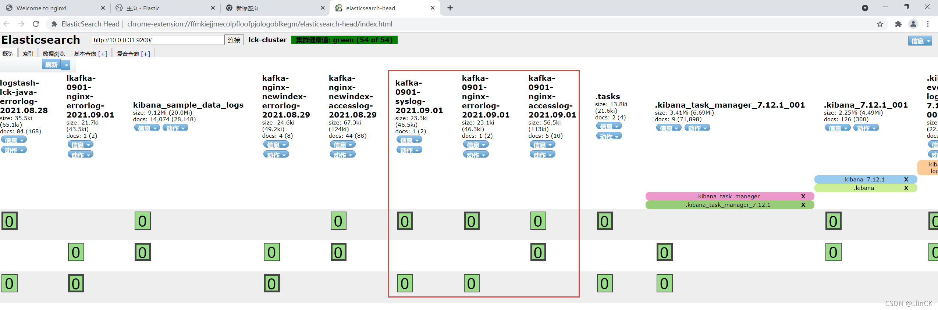Click the lck-cluster cluster name
This screenshot has height=310, width=938.
click(x=267, y=40)
